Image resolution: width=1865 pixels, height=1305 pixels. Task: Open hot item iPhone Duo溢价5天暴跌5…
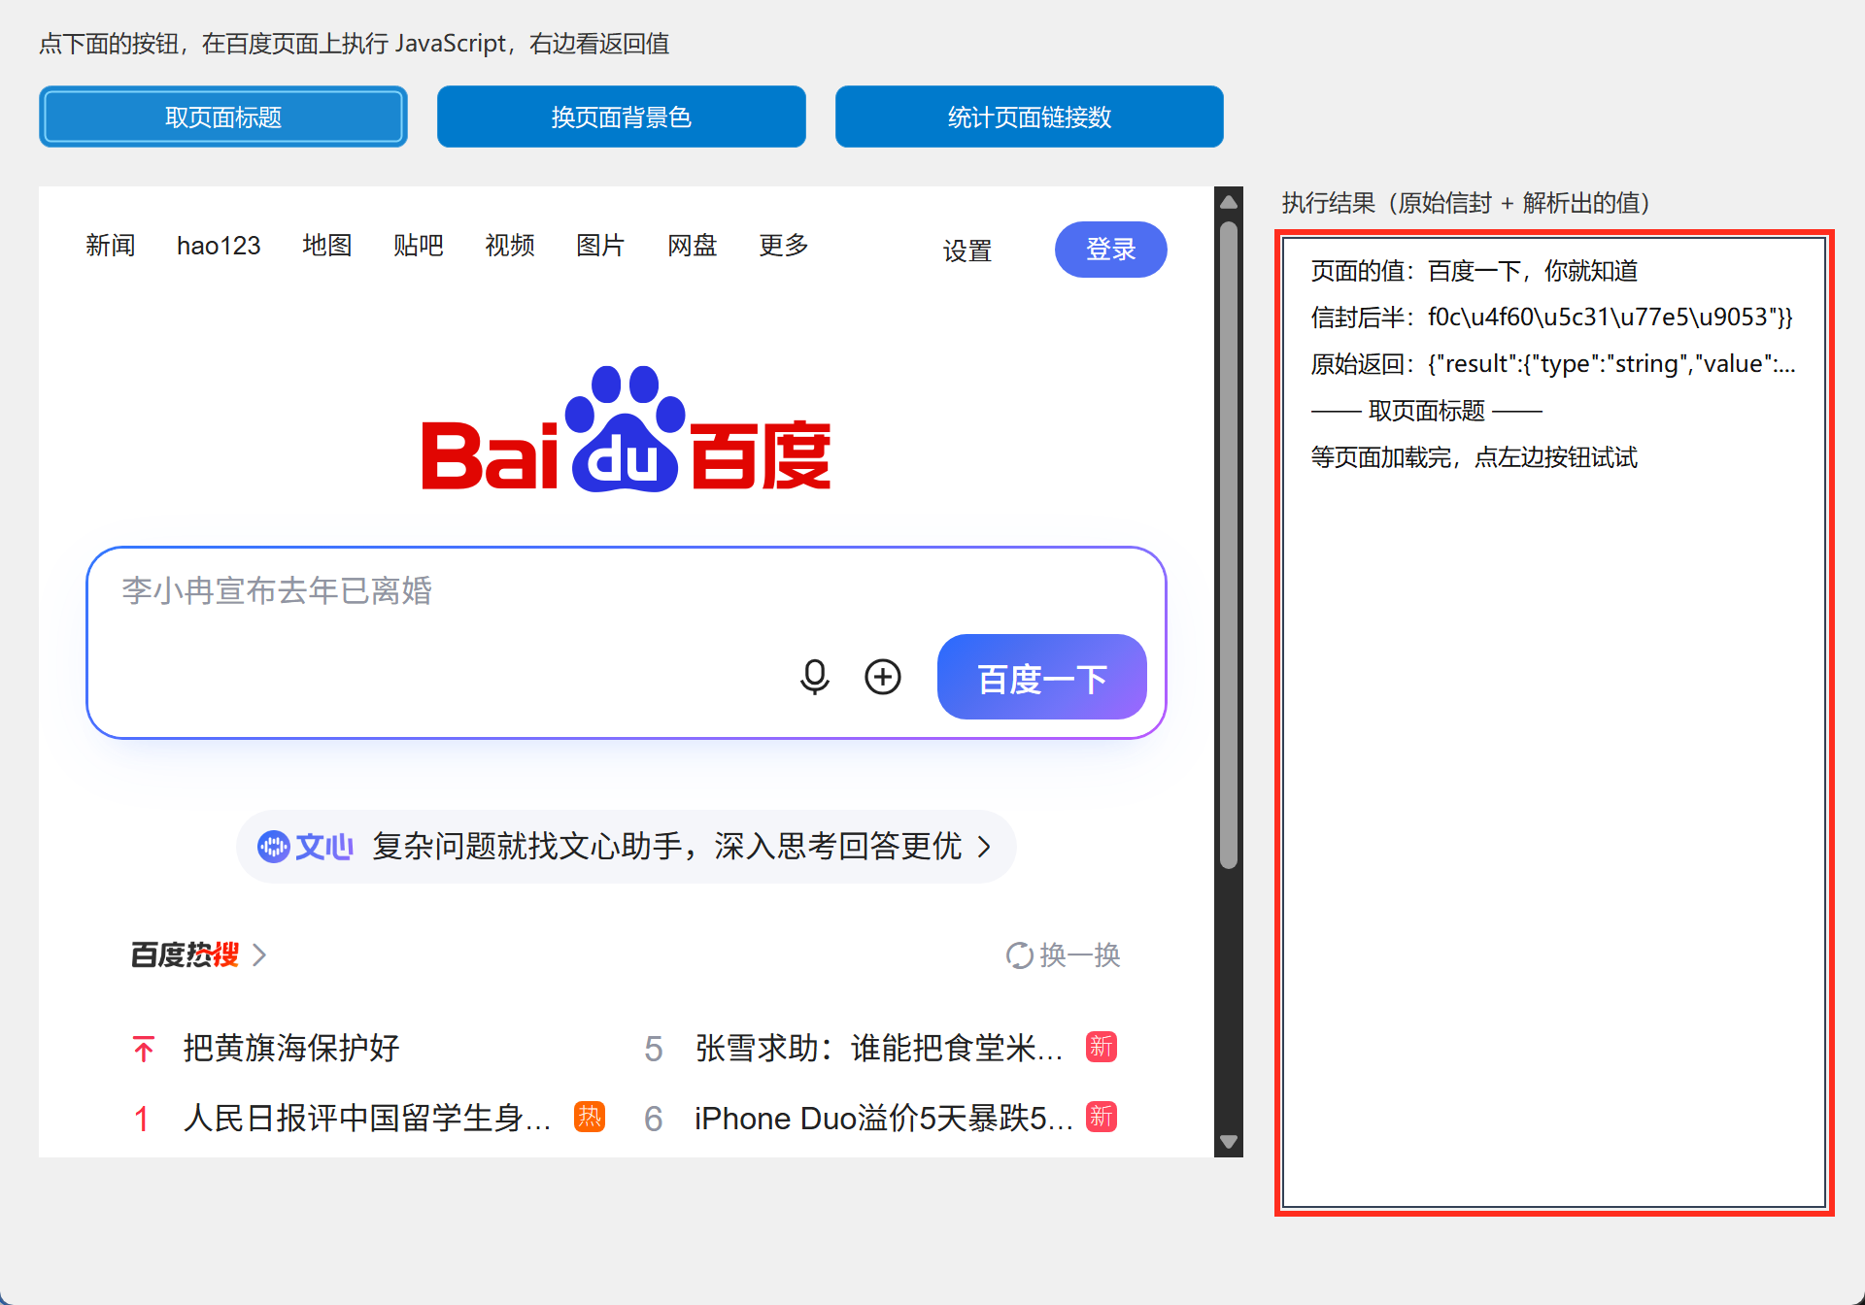tap(884, 1118)
